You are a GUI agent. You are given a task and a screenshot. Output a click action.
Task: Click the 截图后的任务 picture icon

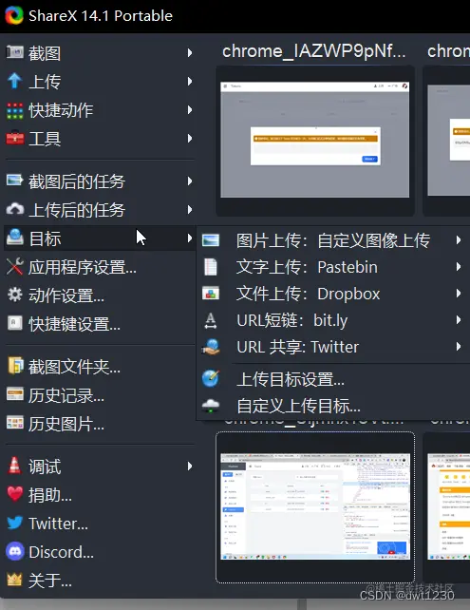15,181
